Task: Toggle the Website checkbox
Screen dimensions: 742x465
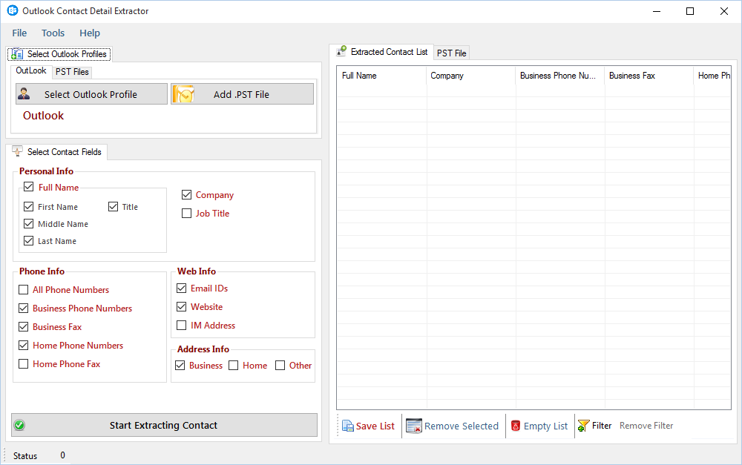Action: click(181, 306)
